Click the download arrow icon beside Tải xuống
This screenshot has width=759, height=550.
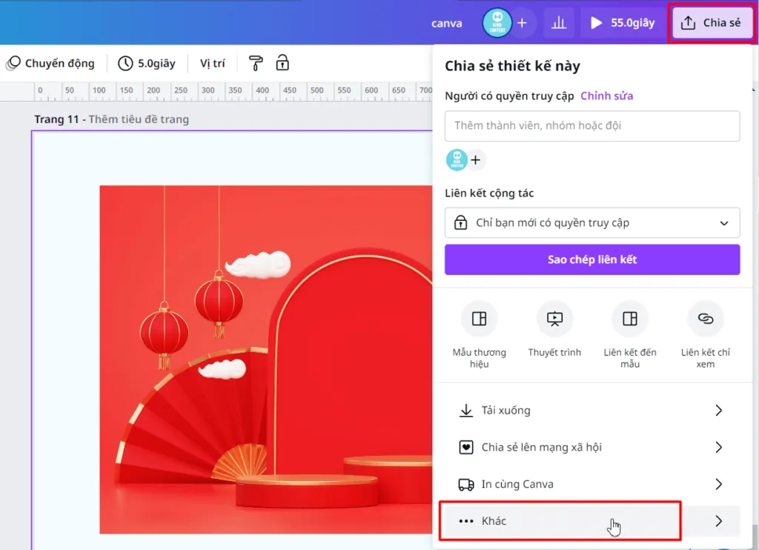(465, 411)
